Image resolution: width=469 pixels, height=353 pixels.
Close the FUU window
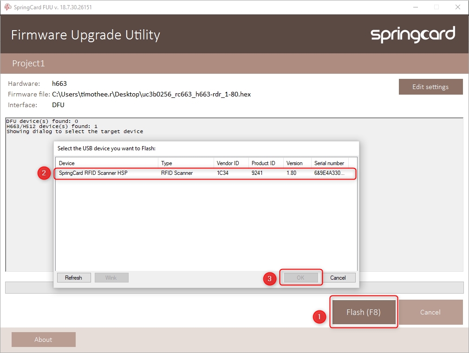point(458,7)
